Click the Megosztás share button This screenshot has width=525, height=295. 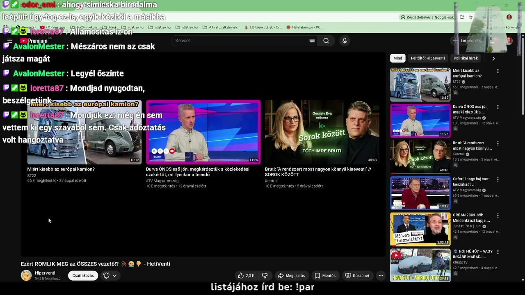click(291, 276)
